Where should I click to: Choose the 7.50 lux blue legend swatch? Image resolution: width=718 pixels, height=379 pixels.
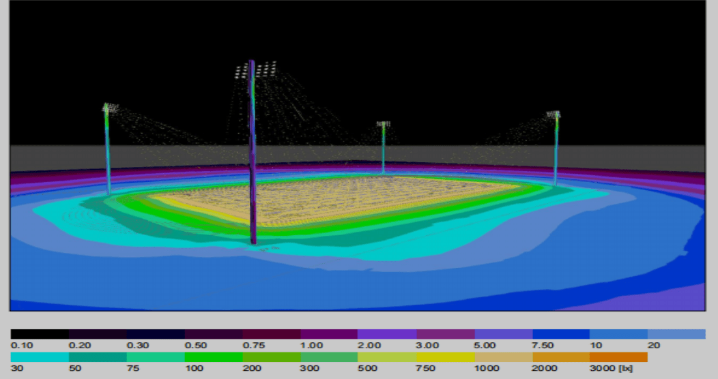[x=561, y=334]
